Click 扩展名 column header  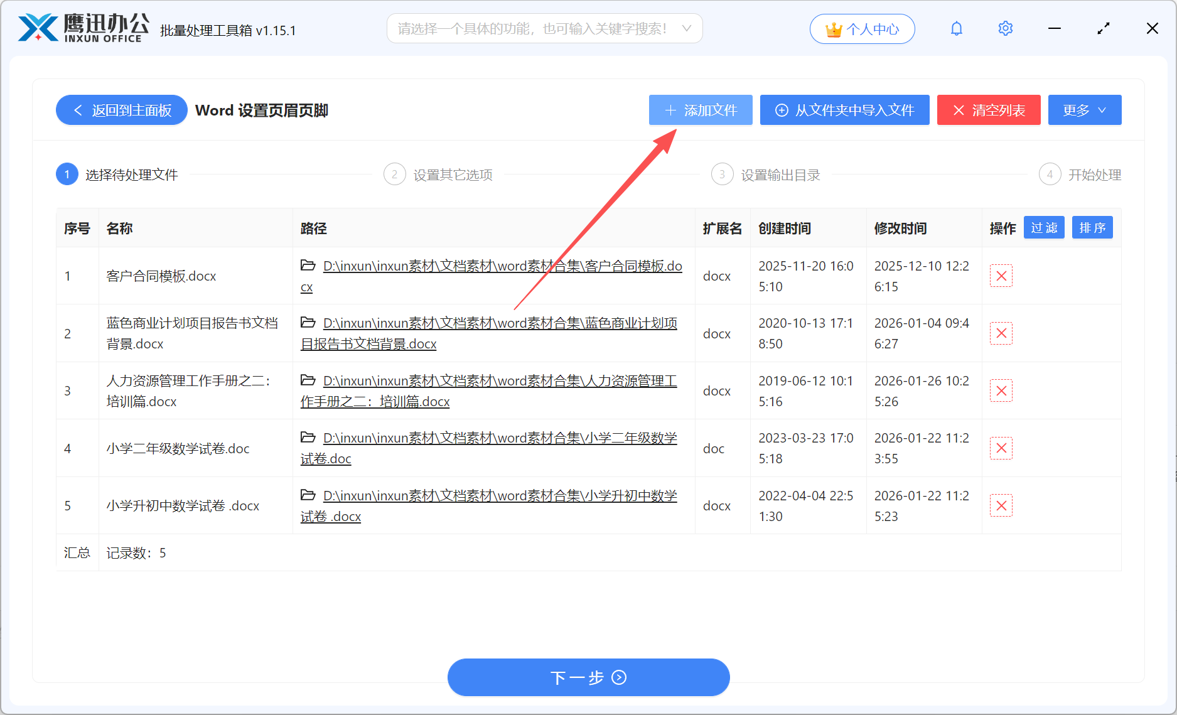tap(723, 228)
